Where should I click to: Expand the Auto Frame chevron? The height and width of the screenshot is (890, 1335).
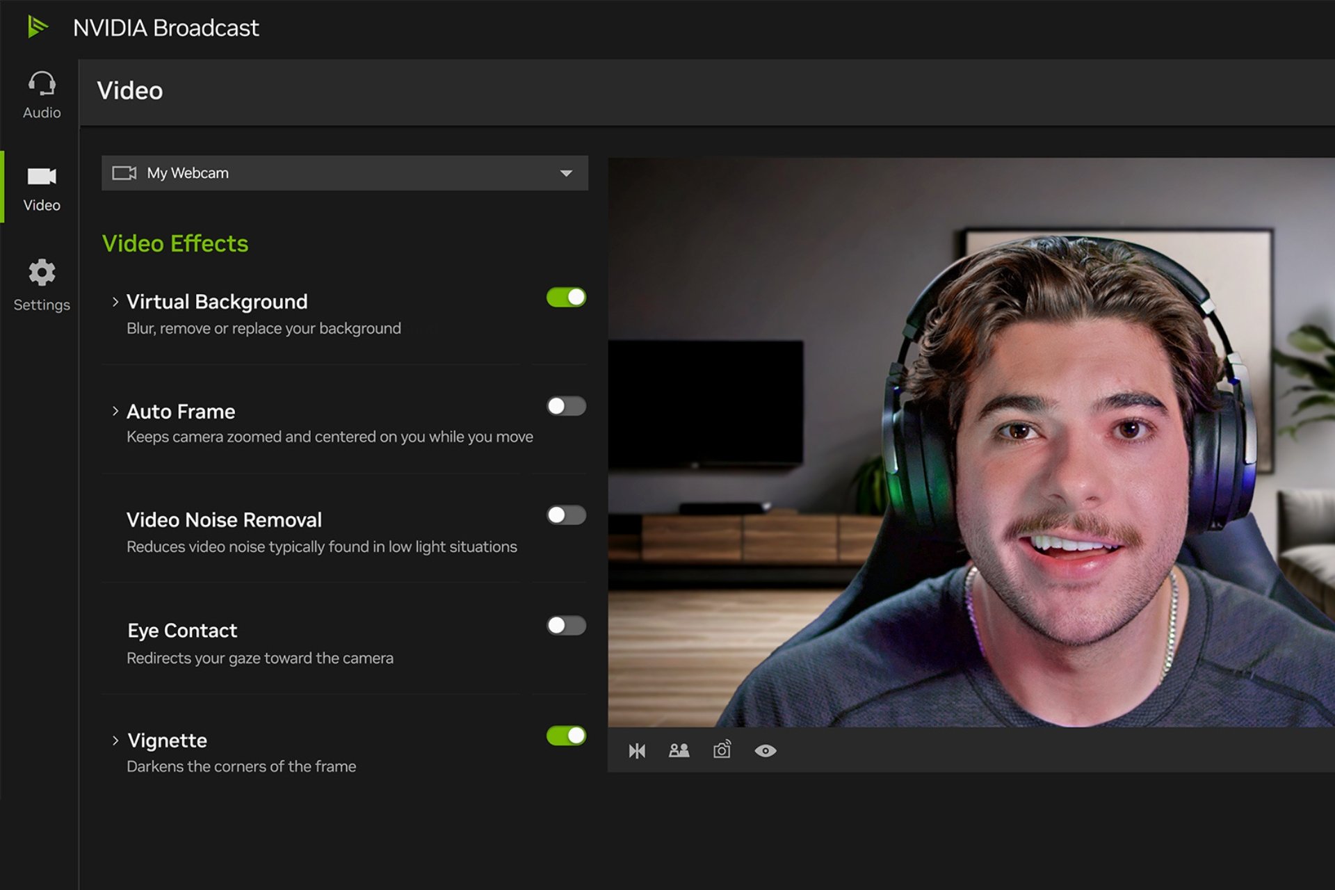tap(115, 412)
